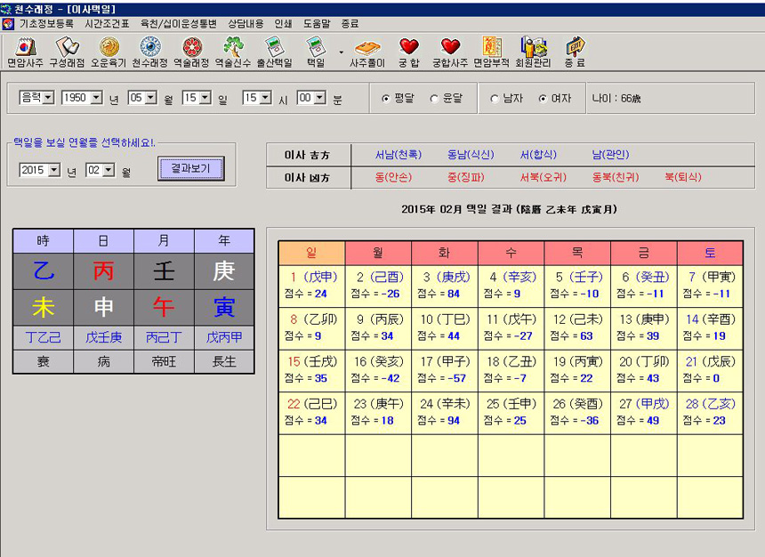Image resolution: width=765 pixels, height=557 pixels.
Task: Open the 02 selection month dropdown
Action: tap(109, 170)
